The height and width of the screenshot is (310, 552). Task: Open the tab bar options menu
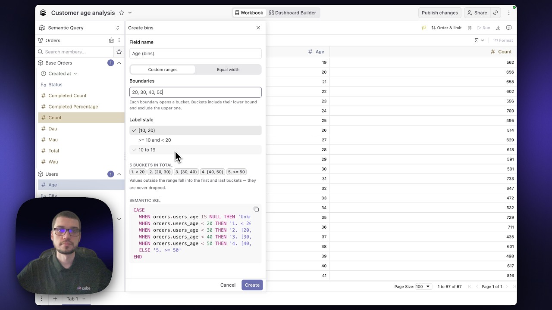(x=41, y=299)
